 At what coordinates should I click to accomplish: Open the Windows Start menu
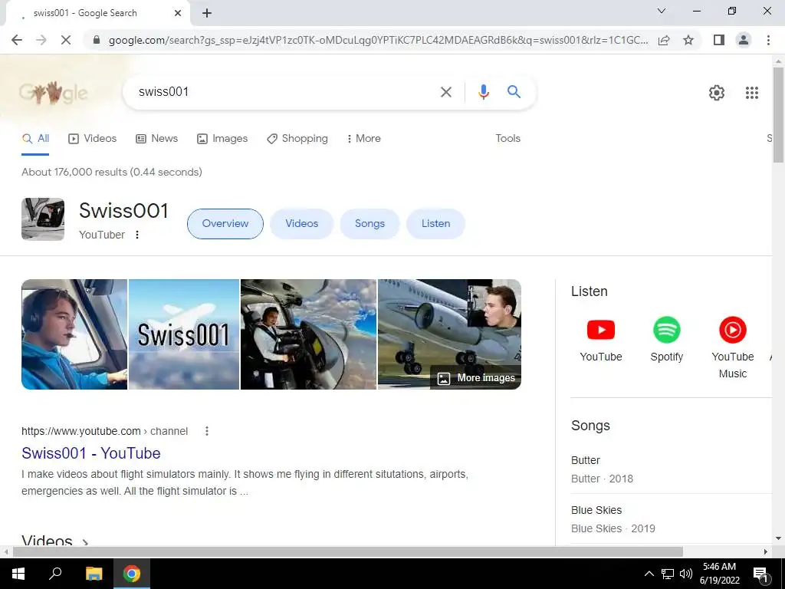pyautogui.click(x=18, y=574)
